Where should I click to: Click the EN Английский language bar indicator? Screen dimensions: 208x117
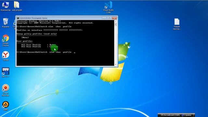click(x=170, y=115)
